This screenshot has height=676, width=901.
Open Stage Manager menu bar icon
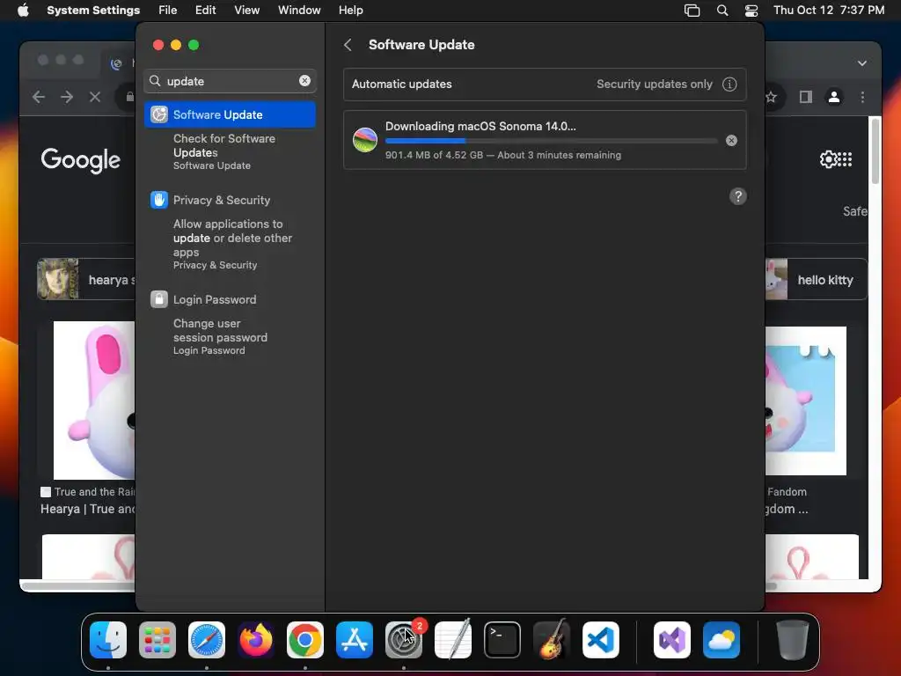(x=692, y=11)
